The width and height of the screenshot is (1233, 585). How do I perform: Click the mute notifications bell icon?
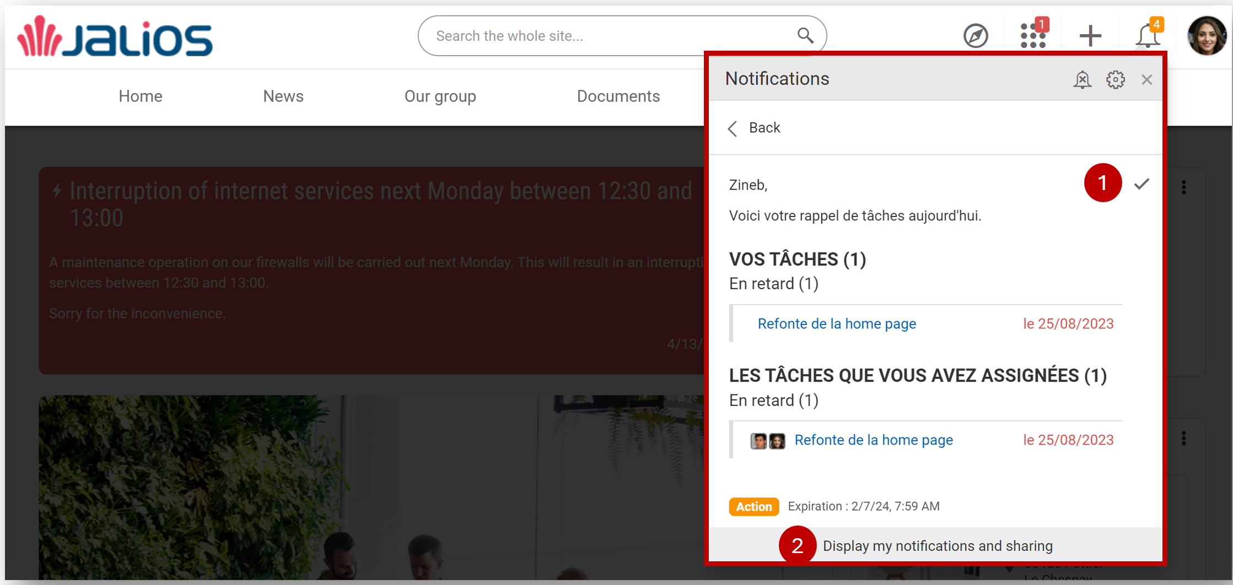pos(1082,80)
